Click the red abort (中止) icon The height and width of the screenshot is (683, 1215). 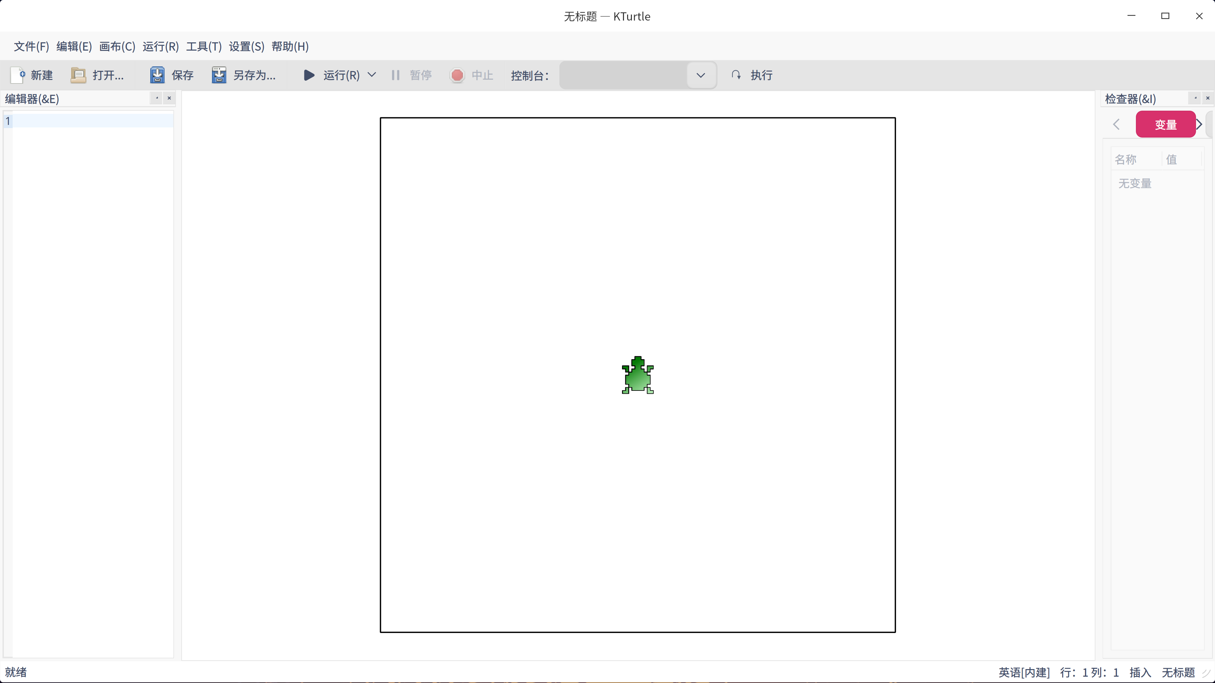pyautogui.click(x=457, y=75)
